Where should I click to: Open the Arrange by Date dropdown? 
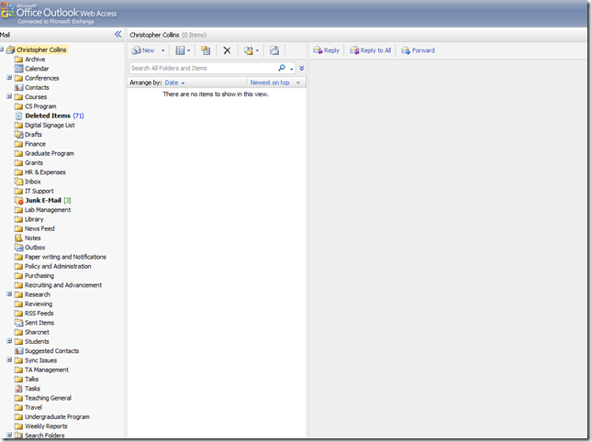pyautogui.click(x=175, y=83)
